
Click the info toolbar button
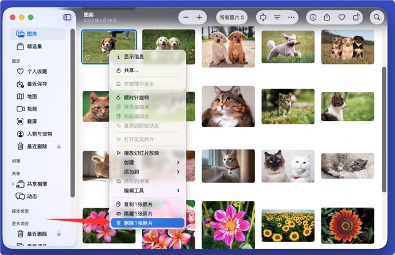(x=313, y=17)
